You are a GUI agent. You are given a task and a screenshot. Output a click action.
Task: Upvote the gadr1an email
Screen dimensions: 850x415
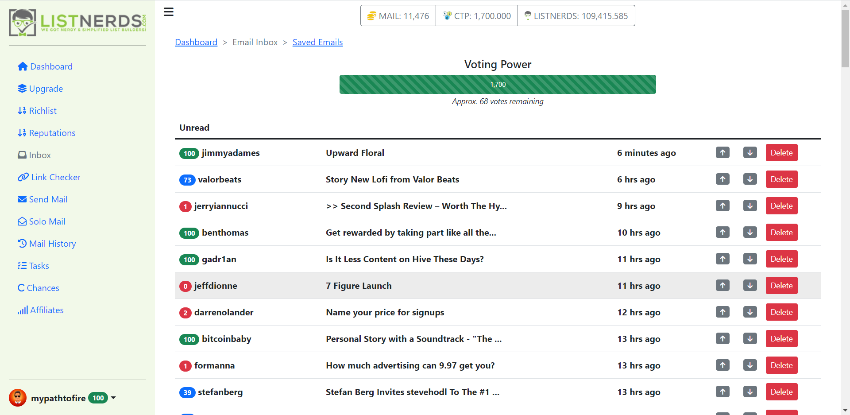tap(722, 259)
